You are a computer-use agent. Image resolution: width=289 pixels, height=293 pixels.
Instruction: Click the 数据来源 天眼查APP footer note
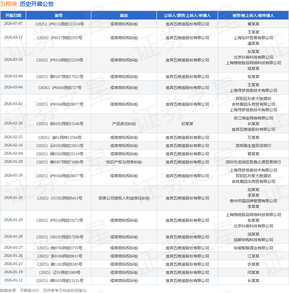43,290
